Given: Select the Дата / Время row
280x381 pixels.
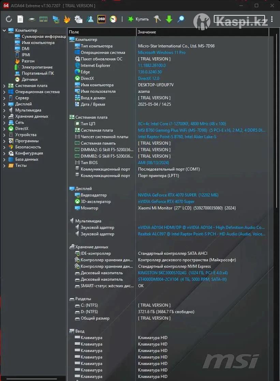Looking at the screenshot, I should [168, 104].
